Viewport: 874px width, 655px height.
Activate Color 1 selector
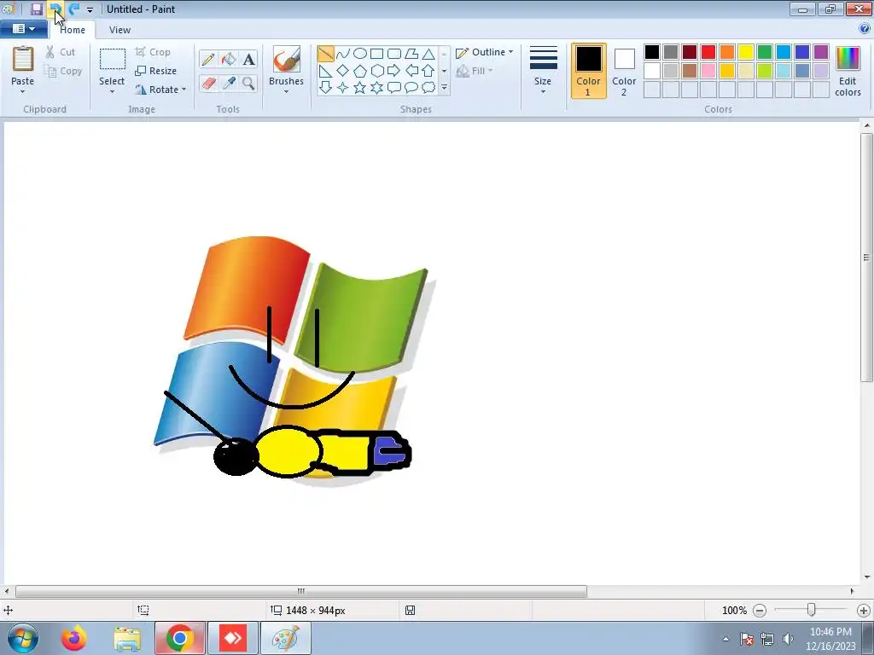coord(589,72)
